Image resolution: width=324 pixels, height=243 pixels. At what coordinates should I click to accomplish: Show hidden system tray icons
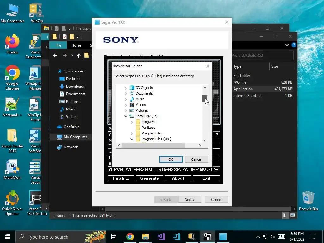click(258, 237)
